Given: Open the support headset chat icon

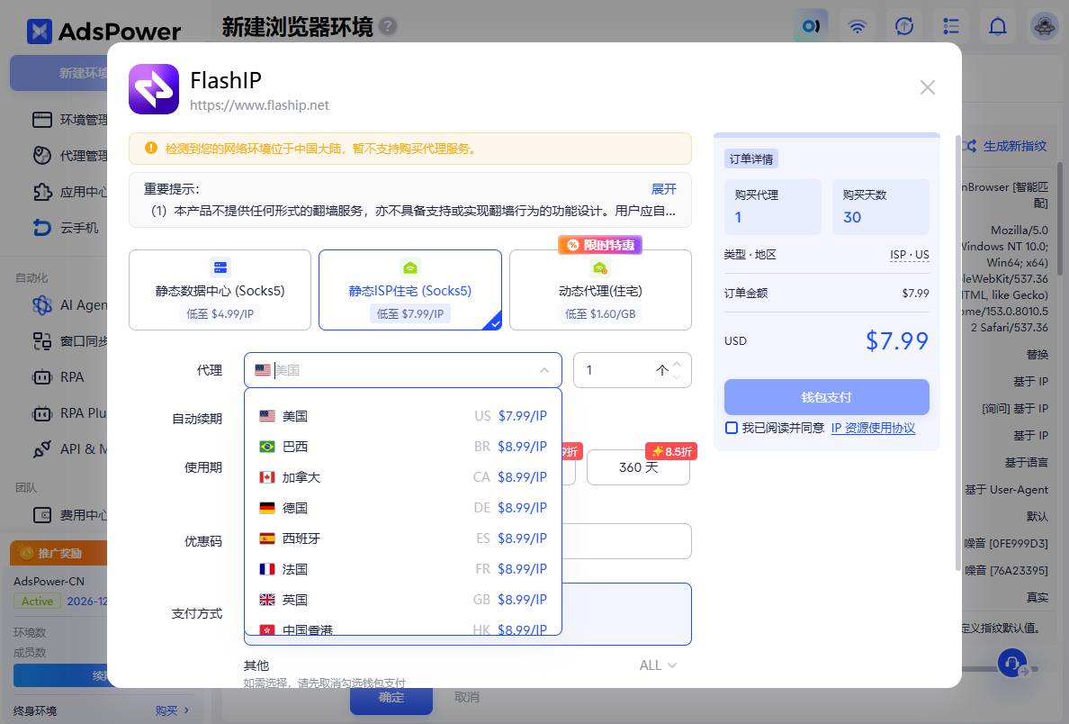Looking at the screenshot, I should coord(1012,664).
